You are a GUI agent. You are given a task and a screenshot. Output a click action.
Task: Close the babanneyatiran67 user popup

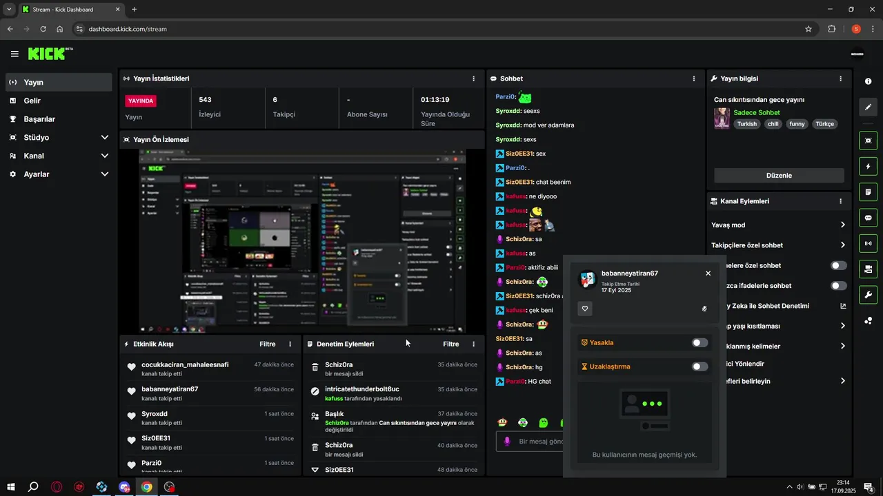(708, 273)
